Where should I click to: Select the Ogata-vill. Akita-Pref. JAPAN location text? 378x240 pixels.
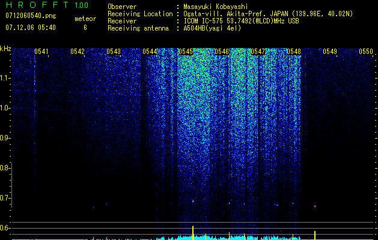pyautogui.click(x=268, y=14)
